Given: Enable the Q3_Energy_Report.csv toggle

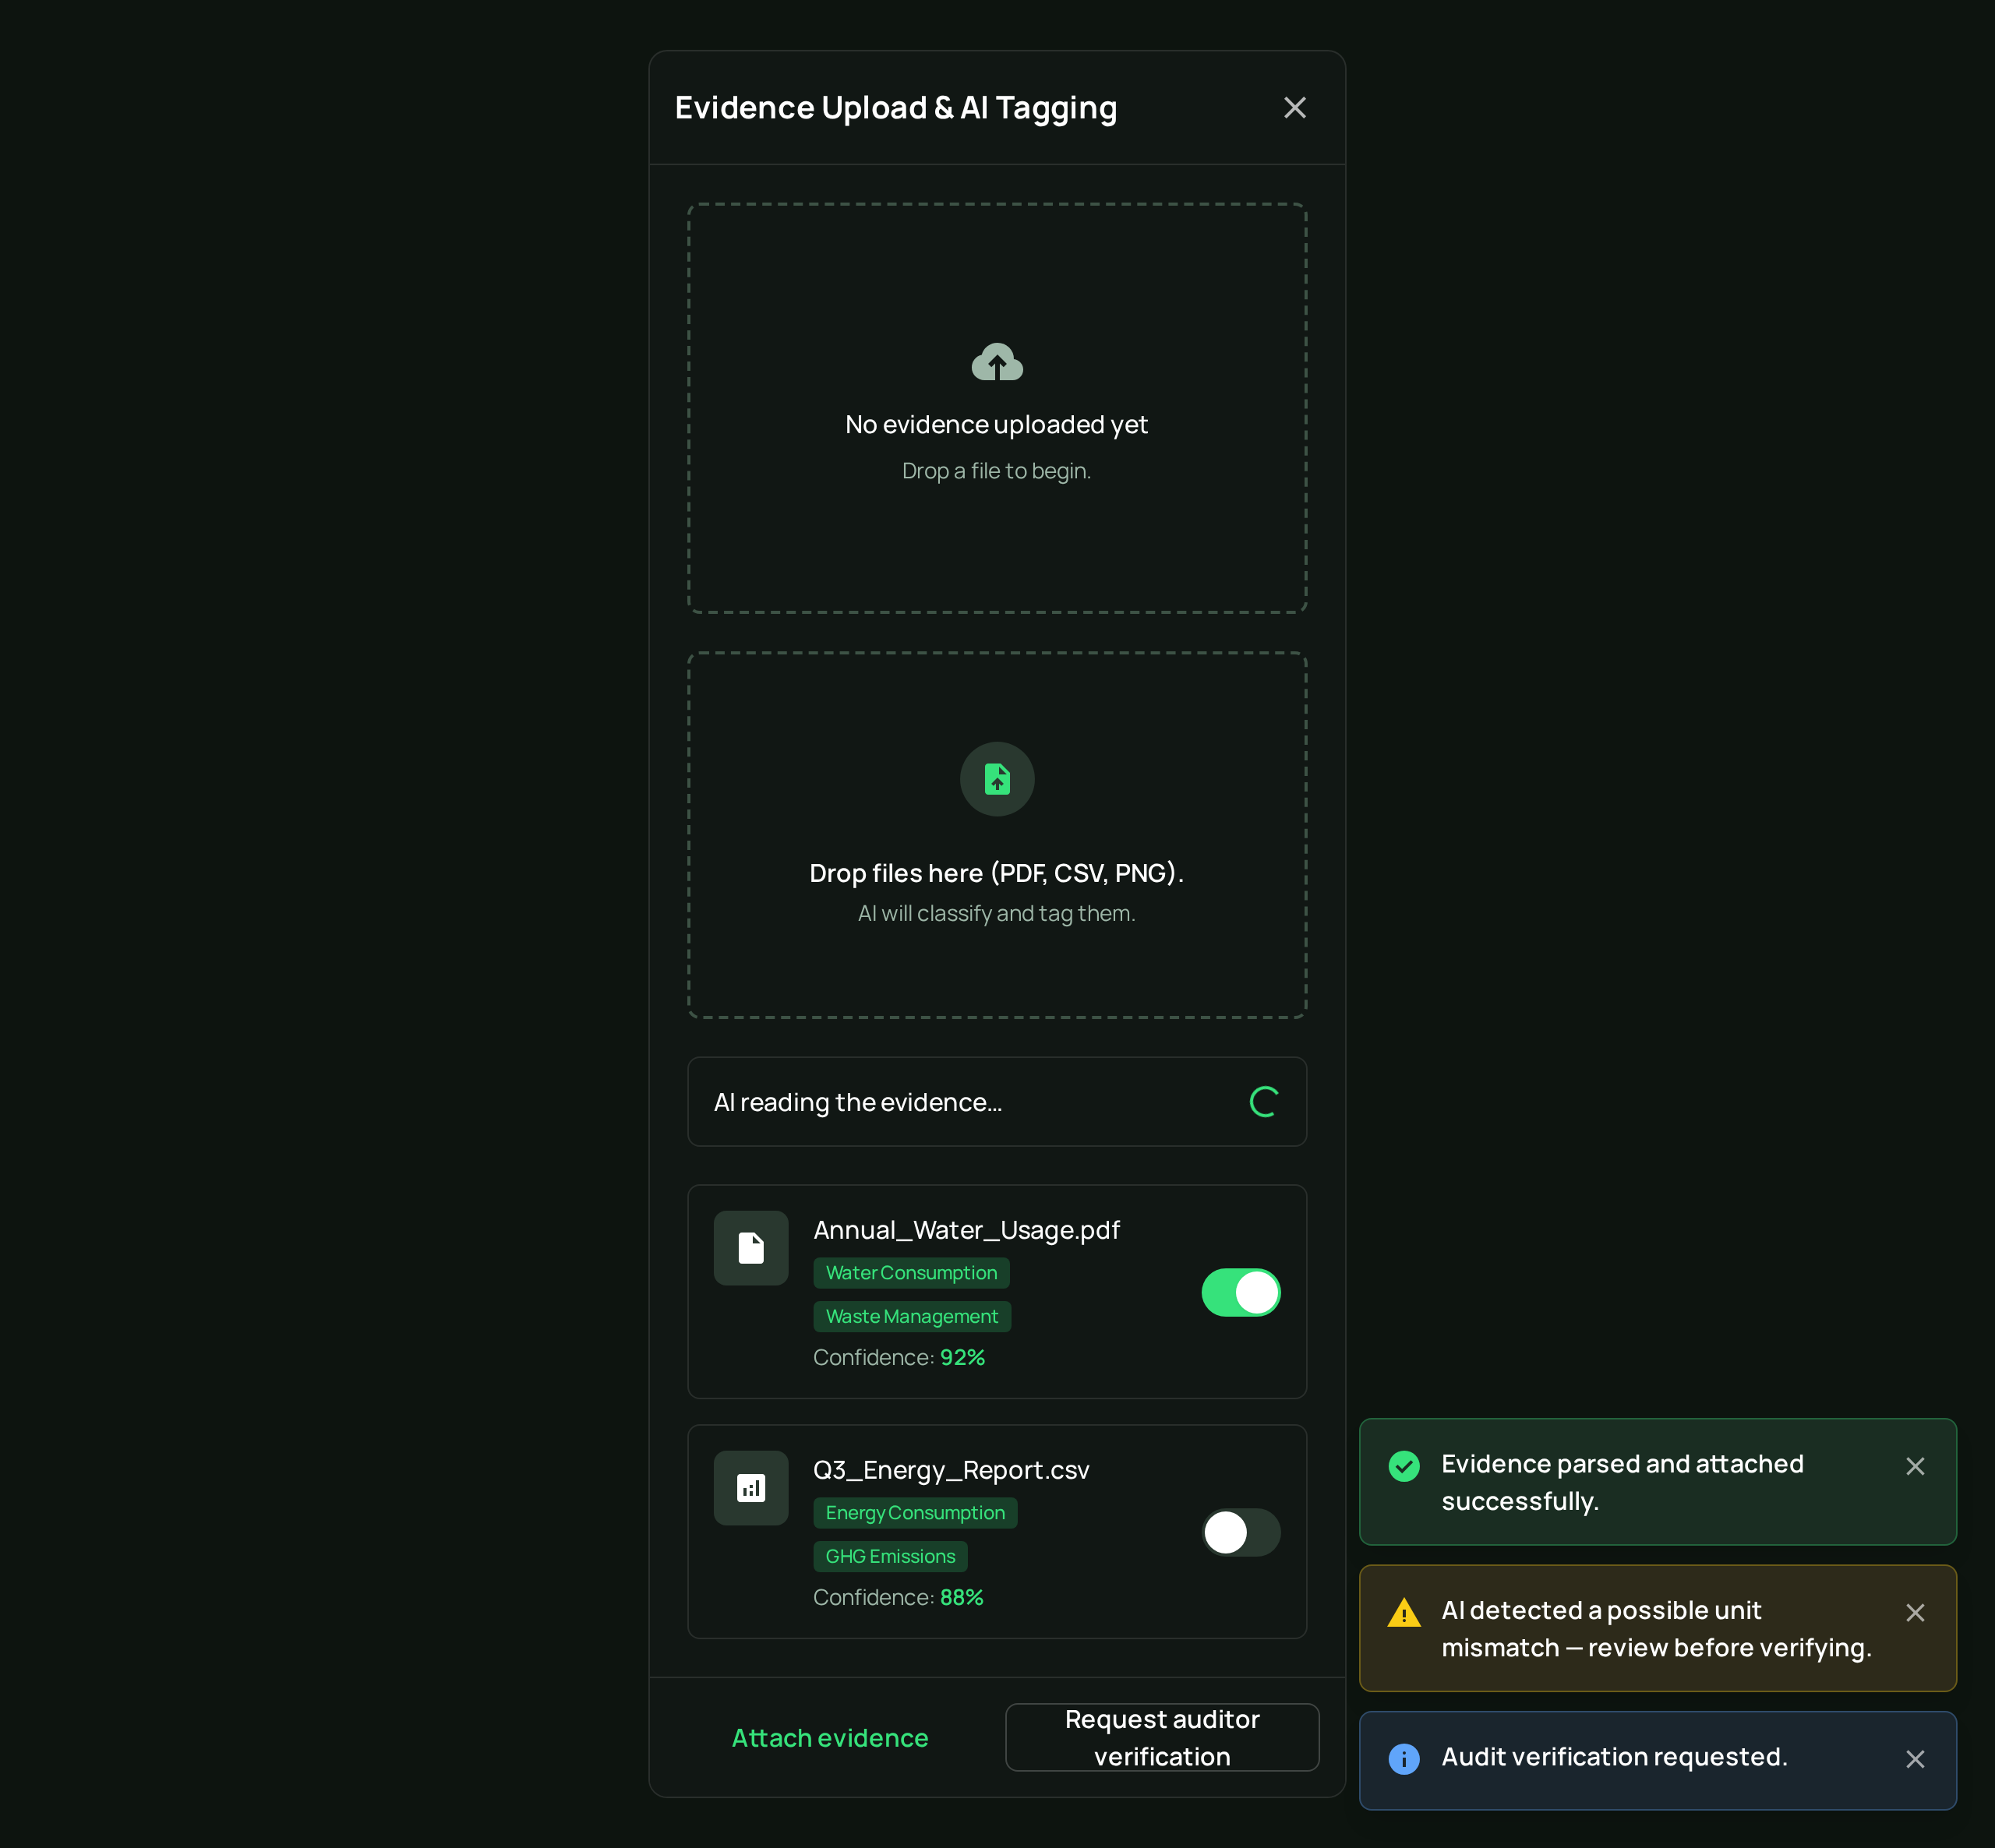Looking at the screenshot, I should click(x=1241, y=1533).
